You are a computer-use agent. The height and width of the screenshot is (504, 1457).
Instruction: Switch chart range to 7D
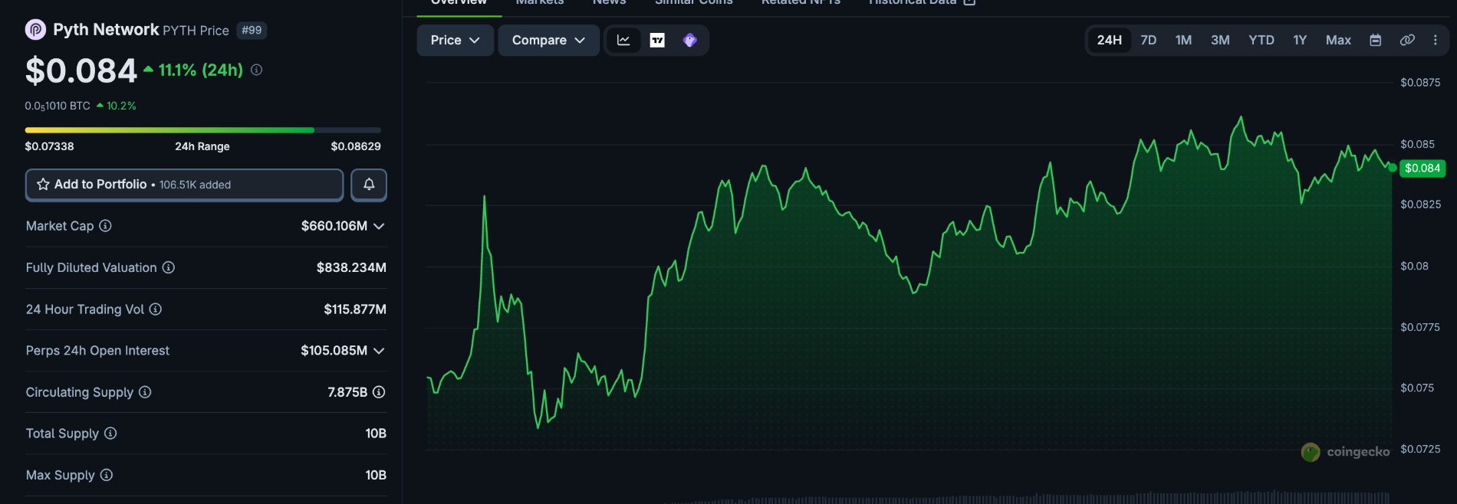[1149, 40]
